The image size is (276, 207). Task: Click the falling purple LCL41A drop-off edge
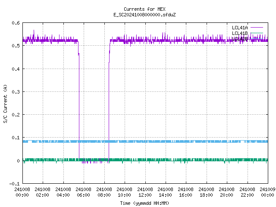(79, 106)
